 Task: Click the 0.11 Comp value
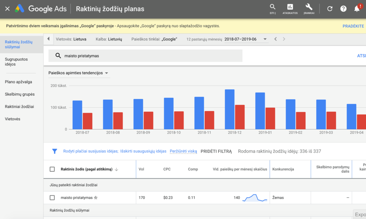[192, 198]
